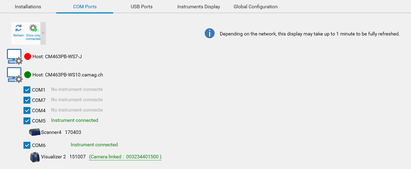The image size is (411, 169).
Task: Click the Refresh icon
Action: click(19, 28)
